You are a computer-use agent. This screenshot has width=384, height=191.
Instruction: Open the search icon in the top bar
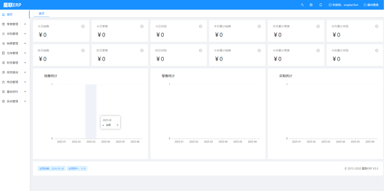coord(302,5)
